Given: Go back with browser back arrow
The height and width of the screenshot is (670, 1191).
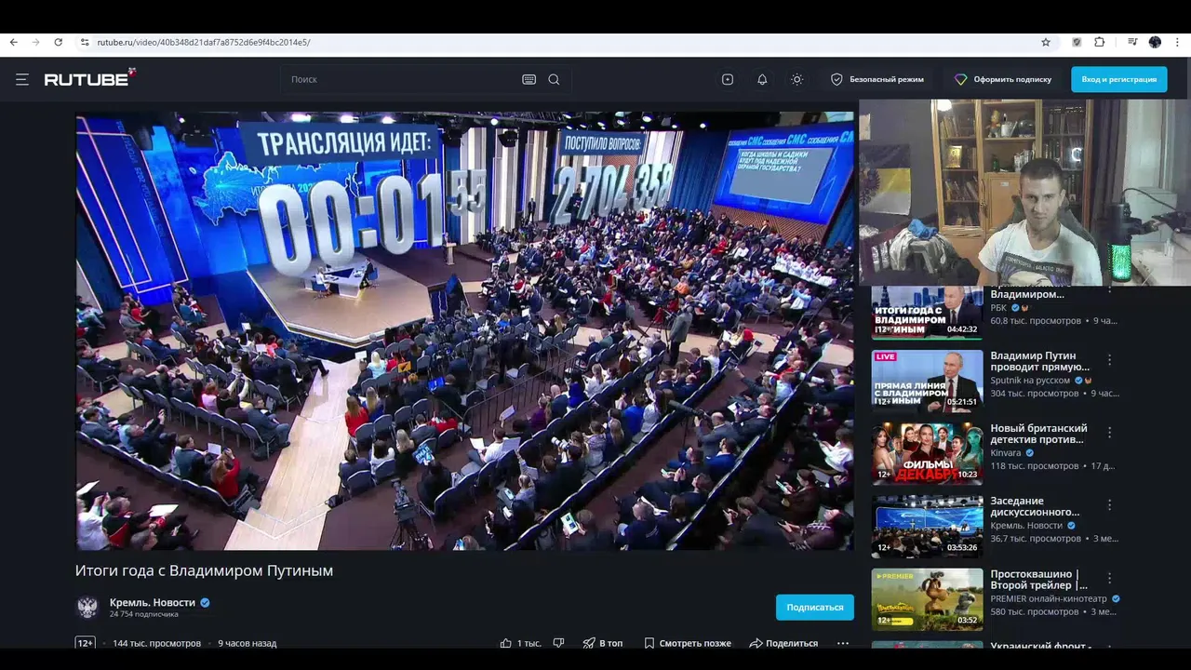Looking at the screenshot, I should [13, 42].
